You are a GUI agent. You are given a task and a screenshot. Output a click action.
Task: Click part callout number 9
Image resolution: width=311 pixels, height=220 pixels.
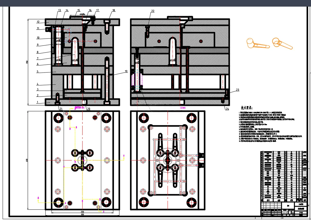pyautogui.click(x=37, y=45)
